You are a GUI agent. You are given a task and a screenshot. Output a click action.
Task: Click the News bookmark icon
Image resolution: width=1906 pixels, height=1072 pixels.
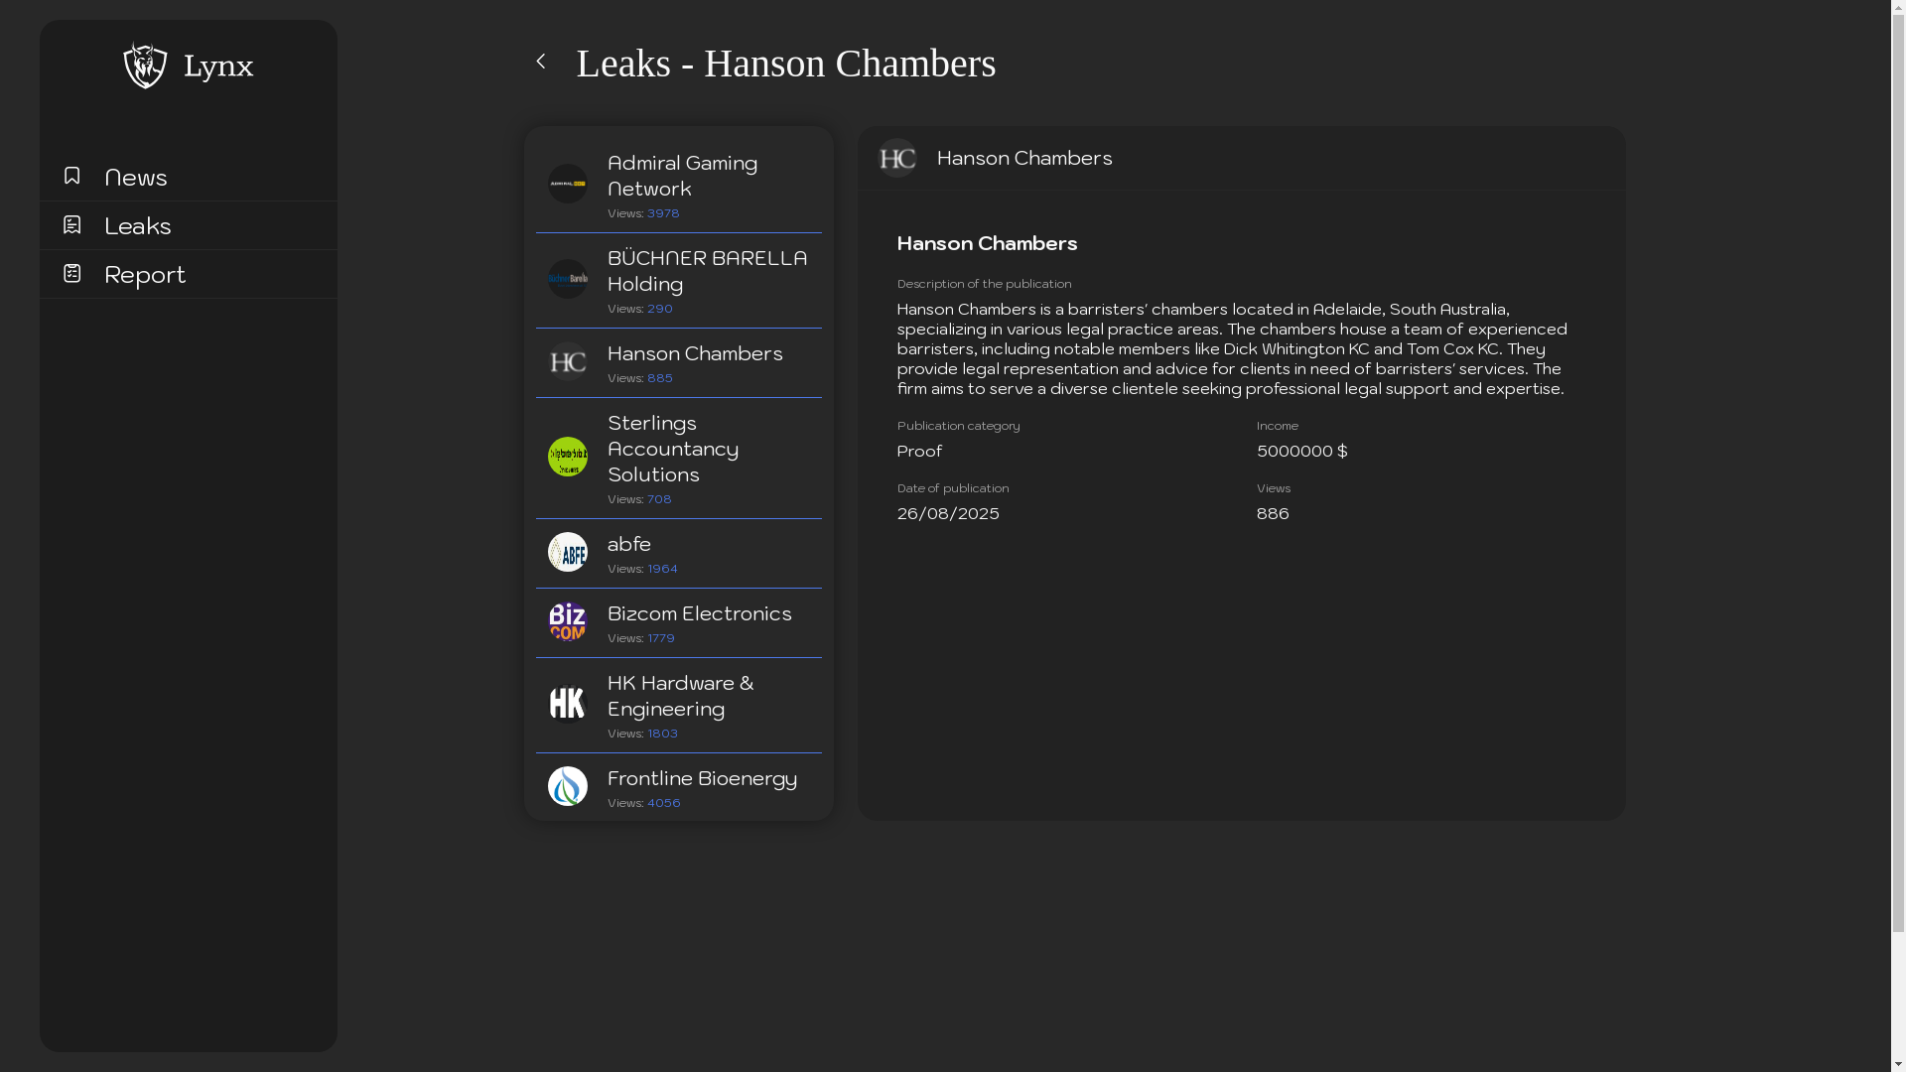pyautogui.click(x=71, y=176)
